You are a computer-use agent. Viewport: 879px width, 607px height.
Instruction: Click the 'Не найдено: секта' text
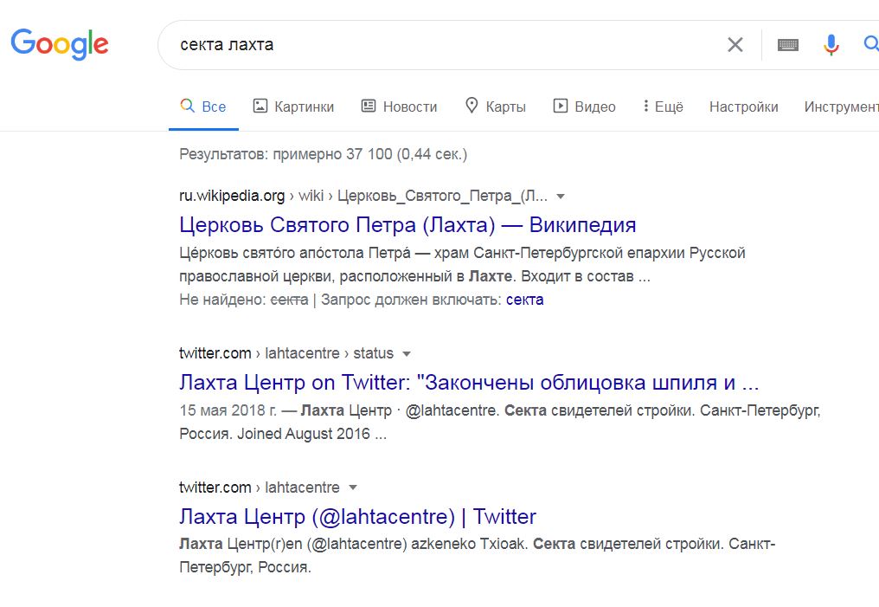[243, 300]
